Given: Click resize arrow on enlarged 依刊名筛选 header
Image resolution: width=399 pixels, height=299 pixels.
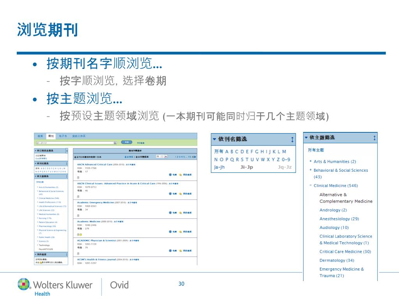Looking at the screenshot, I should (292, 139).
